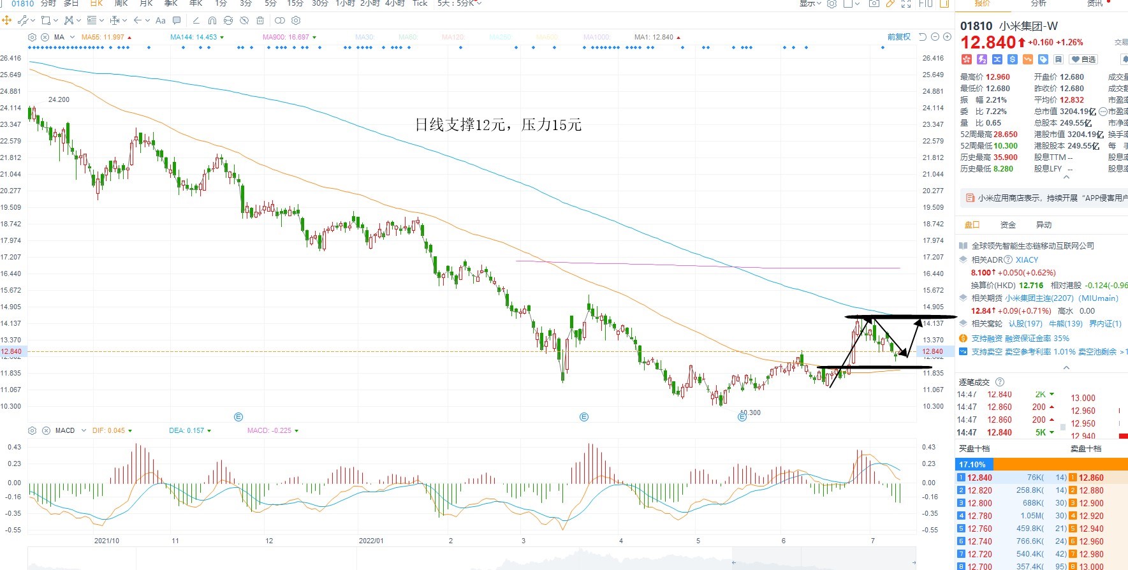
Task: Zoom in chart with plus icon
Action: click(947, 36)
